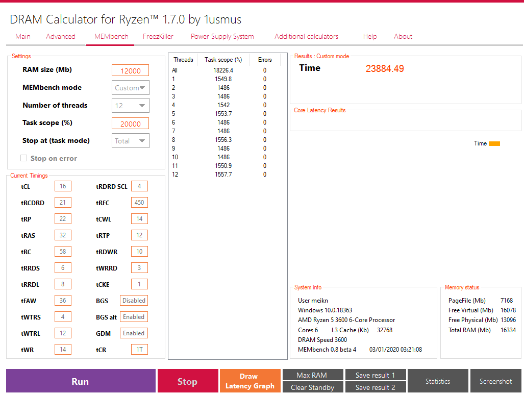The width and height of the screenshot is (524, 394).
Task: Click the tCL value field
Action: click(63, 186)
